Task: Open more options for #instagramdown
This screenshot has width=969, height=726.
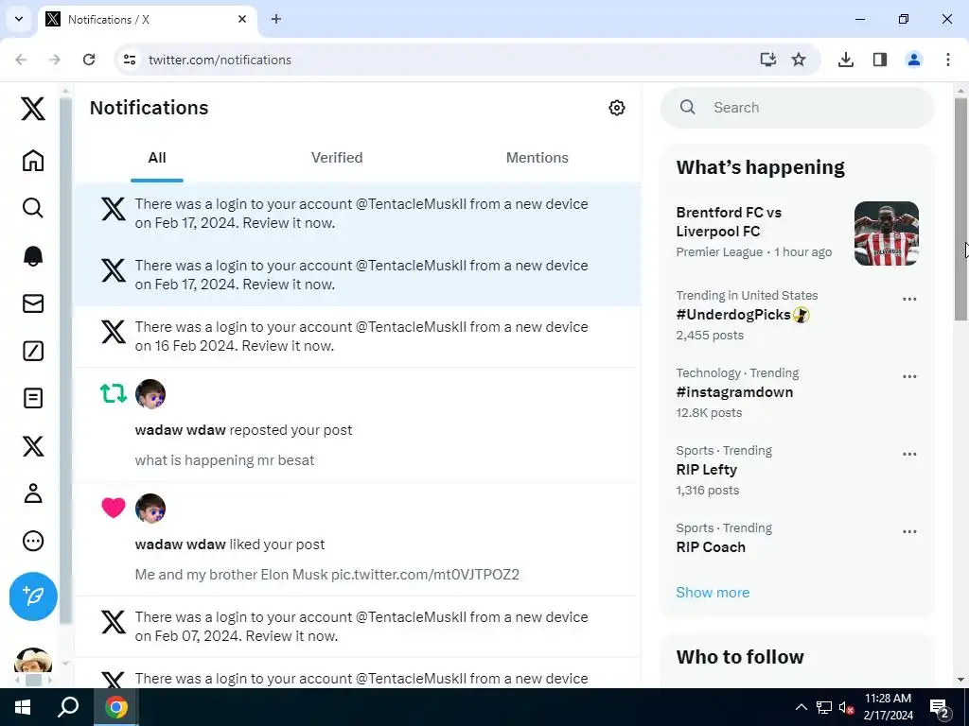Action: tap(909, 376)
